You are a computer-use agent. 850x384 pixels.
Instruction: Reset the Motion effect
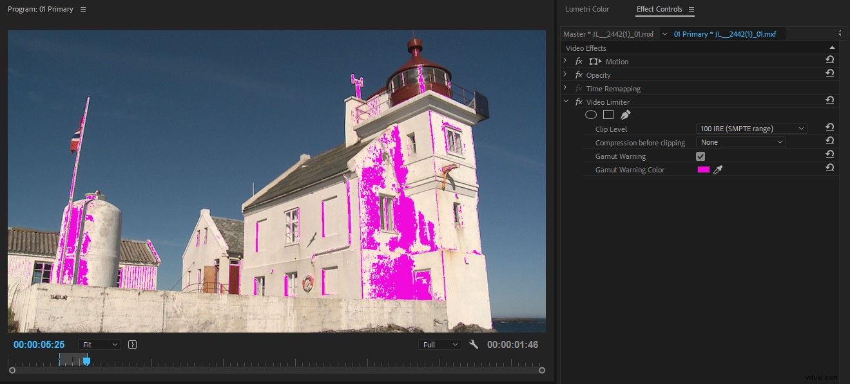click(830, 59)
